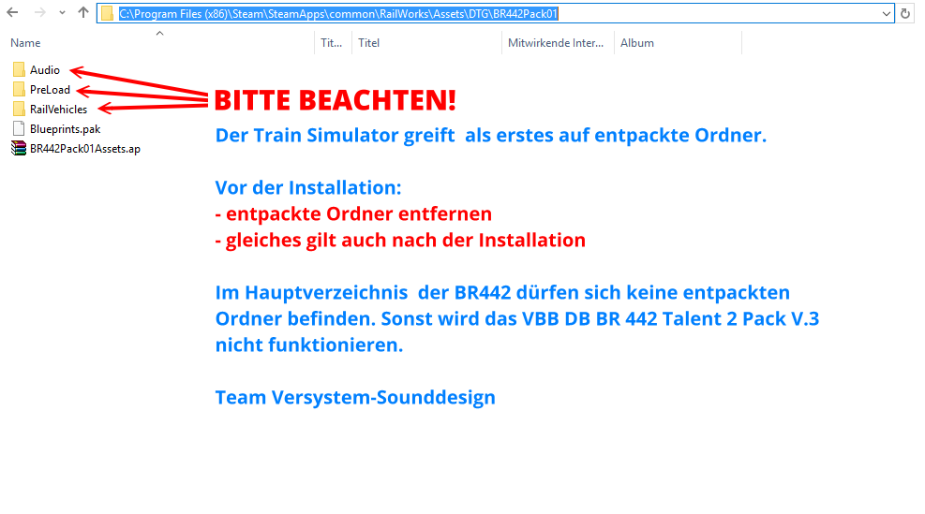Click the 'Audio' folder name
925x514 pixels.
click(x=45, y=70)
